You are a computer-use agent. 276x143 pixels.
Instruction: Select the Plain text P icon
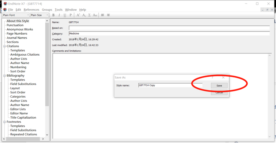(x=71, y=15)
